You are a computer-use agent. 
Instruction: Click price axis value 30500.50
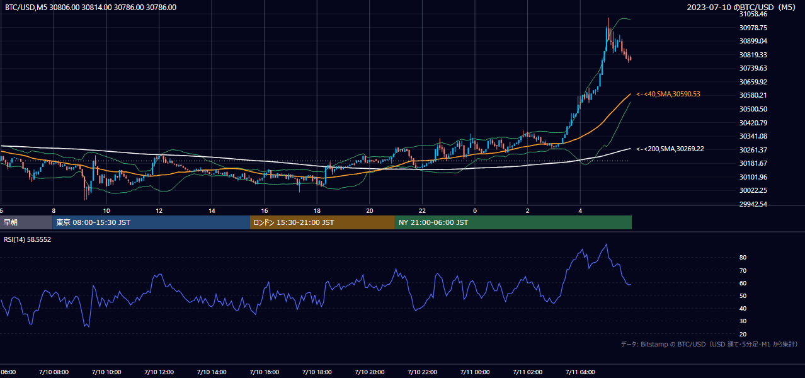(753, 109)
